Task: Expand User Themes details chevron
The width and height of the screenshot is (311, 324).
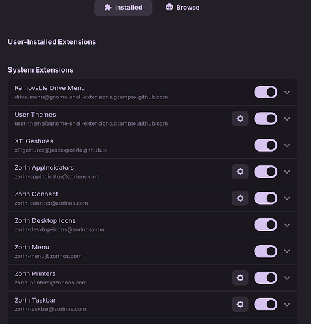Action: [287, 119]
